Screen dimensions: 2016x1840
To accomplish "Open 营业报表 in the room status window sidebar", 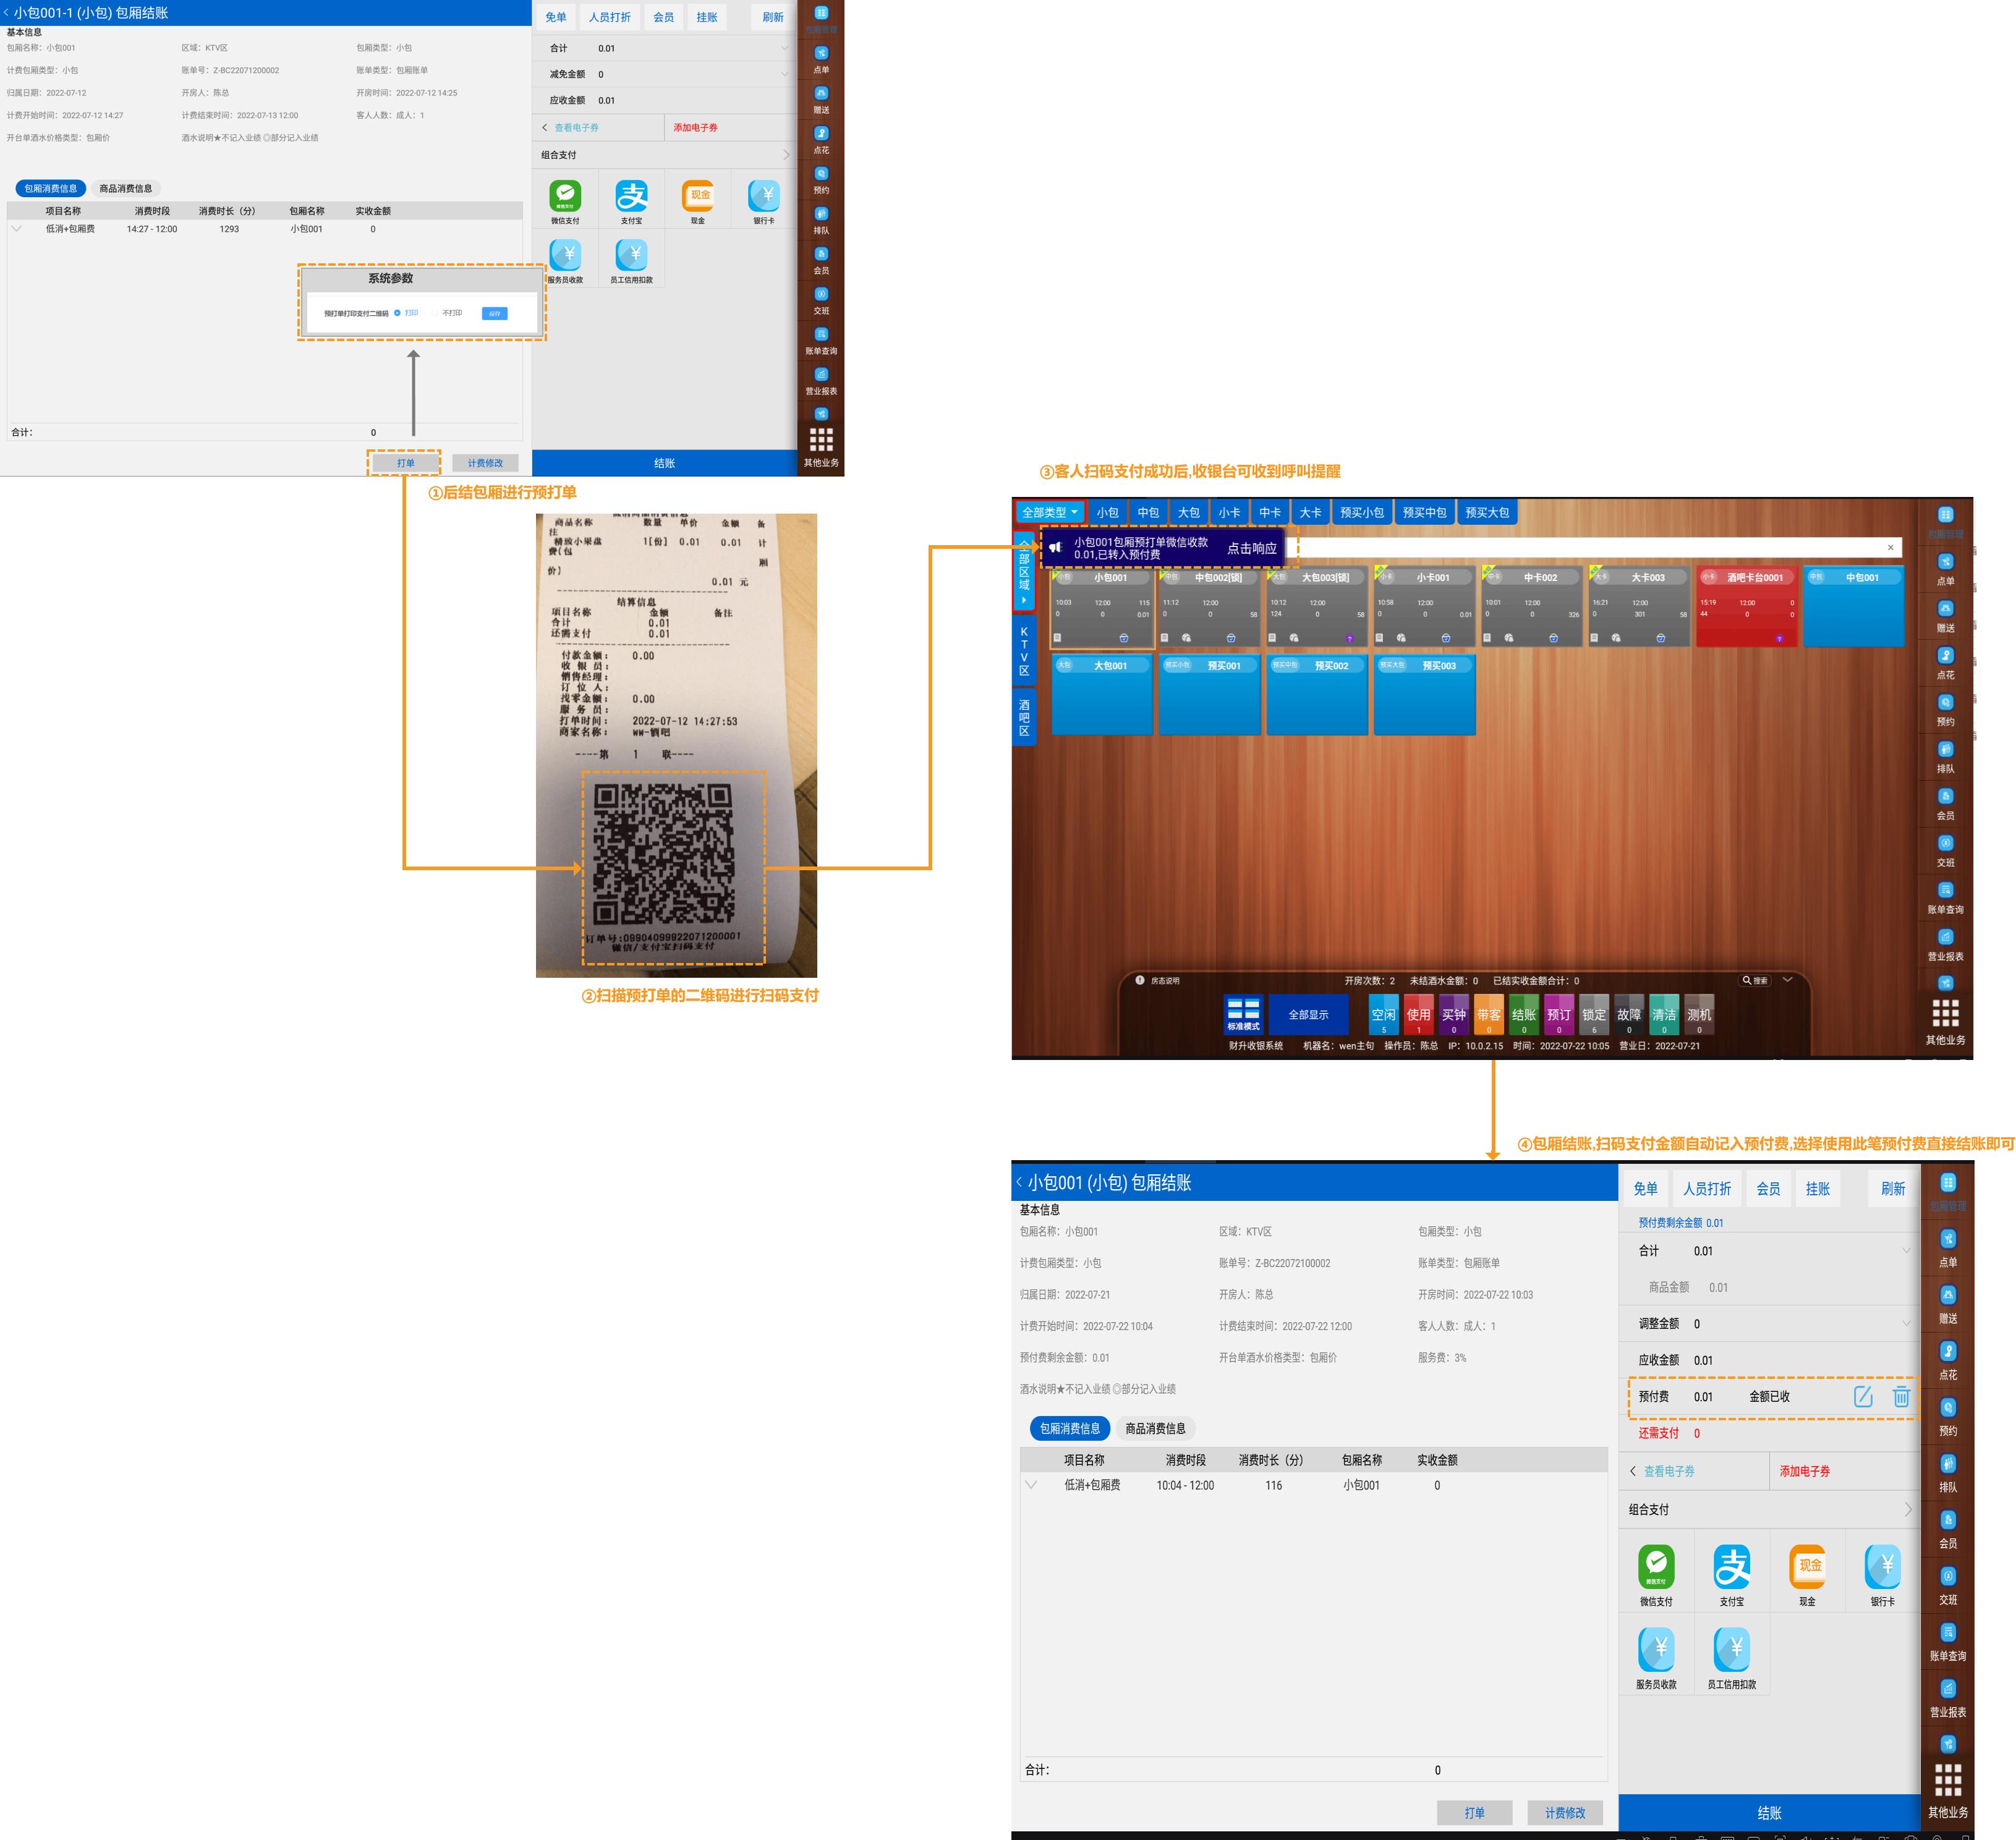I will [1945, 945].
